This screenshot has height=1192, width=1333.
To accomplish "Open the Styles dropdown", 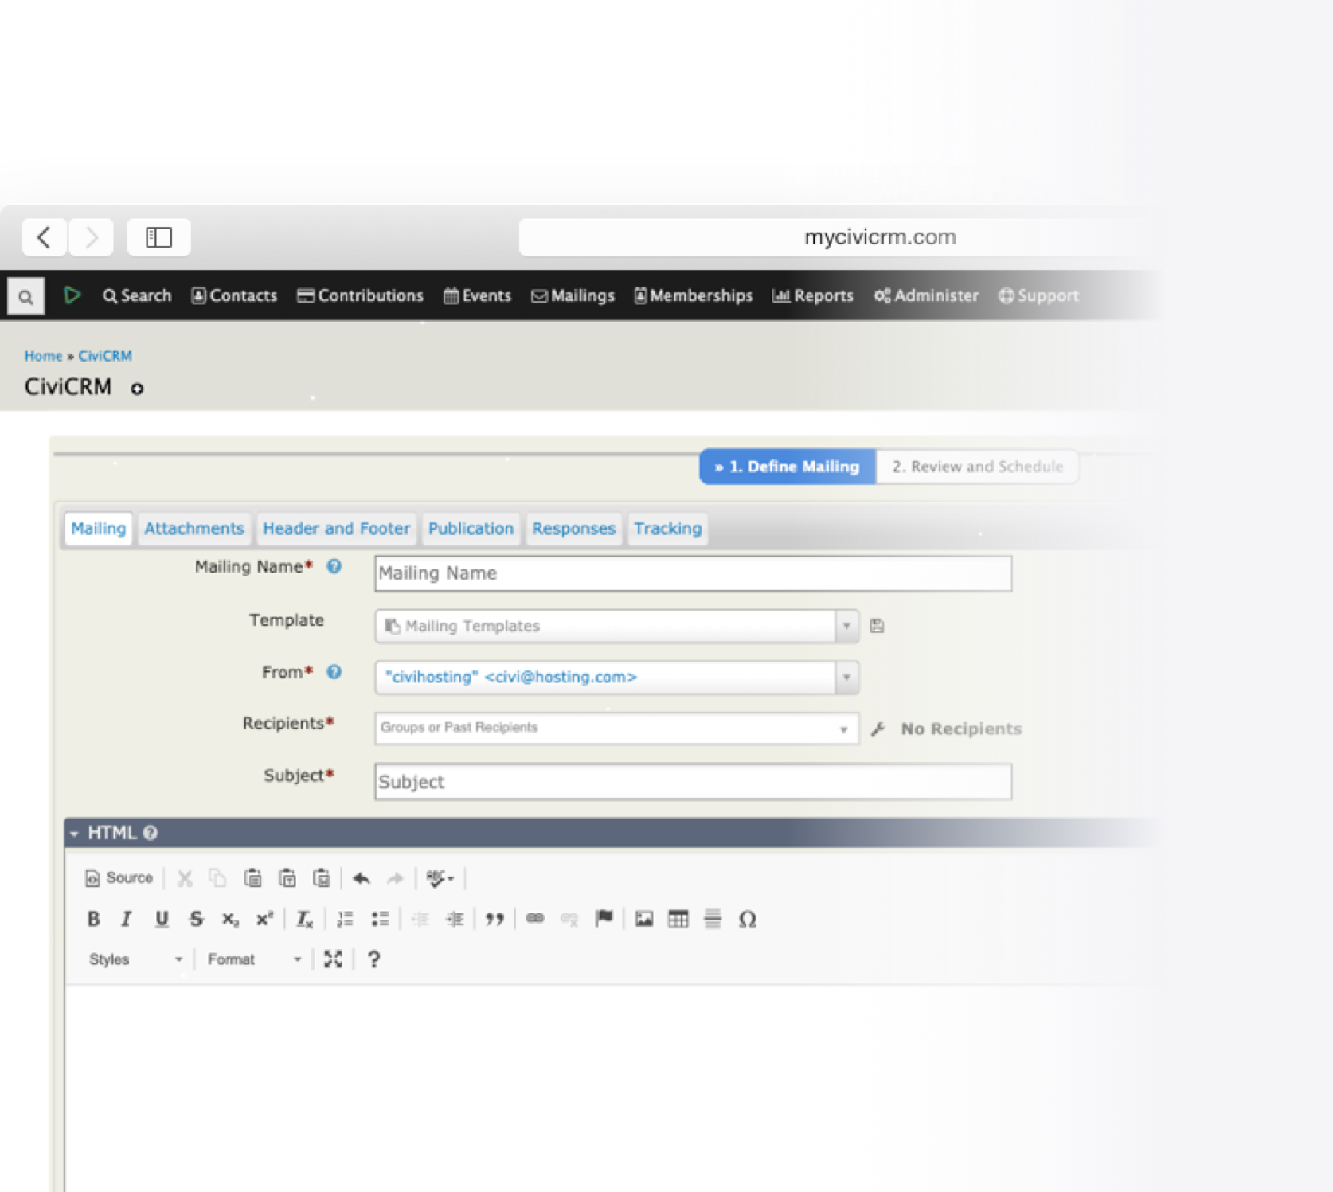I will click(135, 959).
